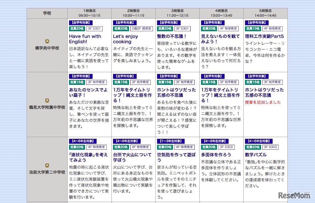Image resolution: width=315 pixels, height=203 pixels.
Task: Click the 3F 地学教室 badge for あなたのセンスでよい扇子
Action: tap(97, 82)
